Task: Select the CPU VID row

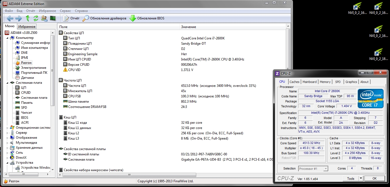Action: 172,70
